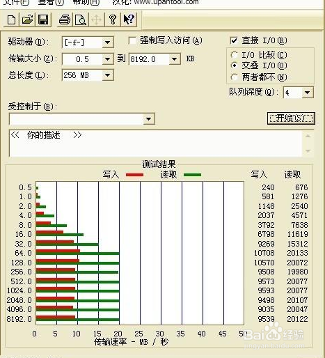Click the 读取 value 676

pyautogui.click(x=301, y=187)
